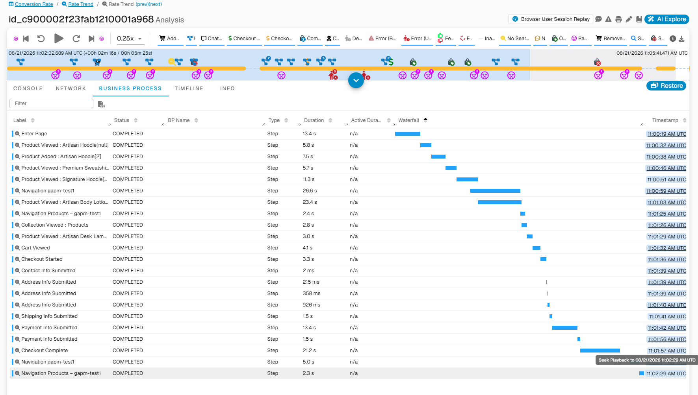Viewport: 698px width, 395px height.
Task: Launch AI Explore
Action: pos(667,19)
